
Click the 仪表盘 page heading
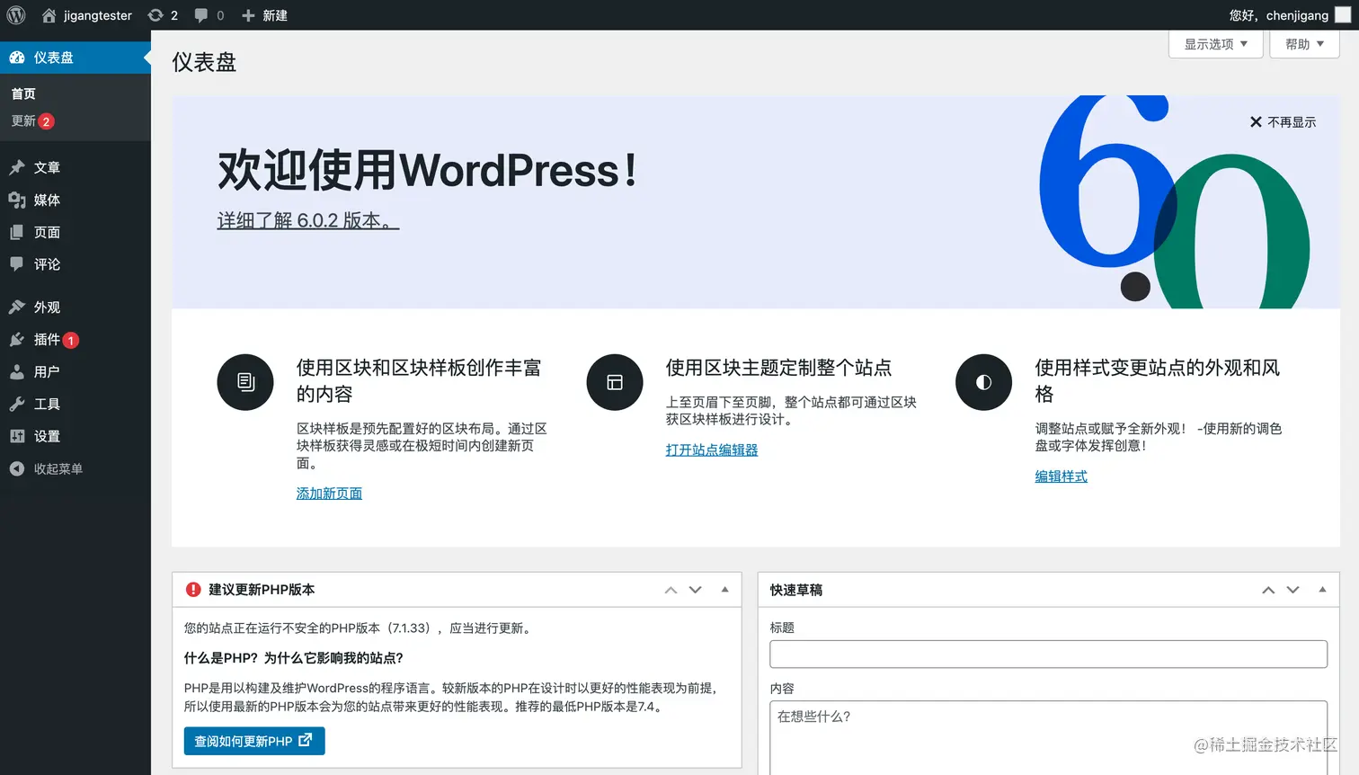[204, 62]
